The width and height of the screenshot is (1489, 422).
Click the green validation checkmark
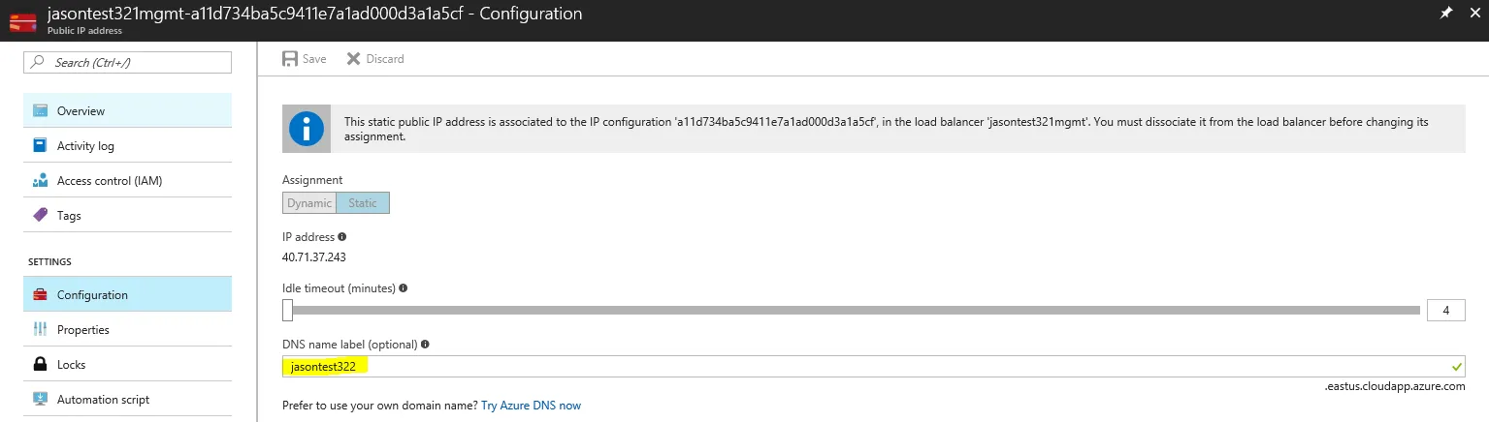[1455, 367]
